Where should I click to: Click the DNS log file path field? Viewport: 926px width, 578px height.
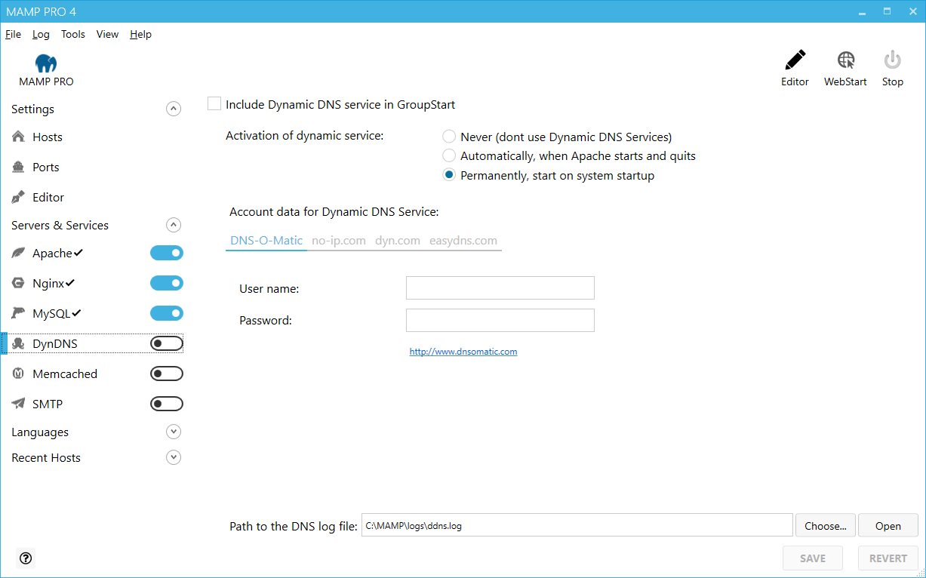pos(577,526)
